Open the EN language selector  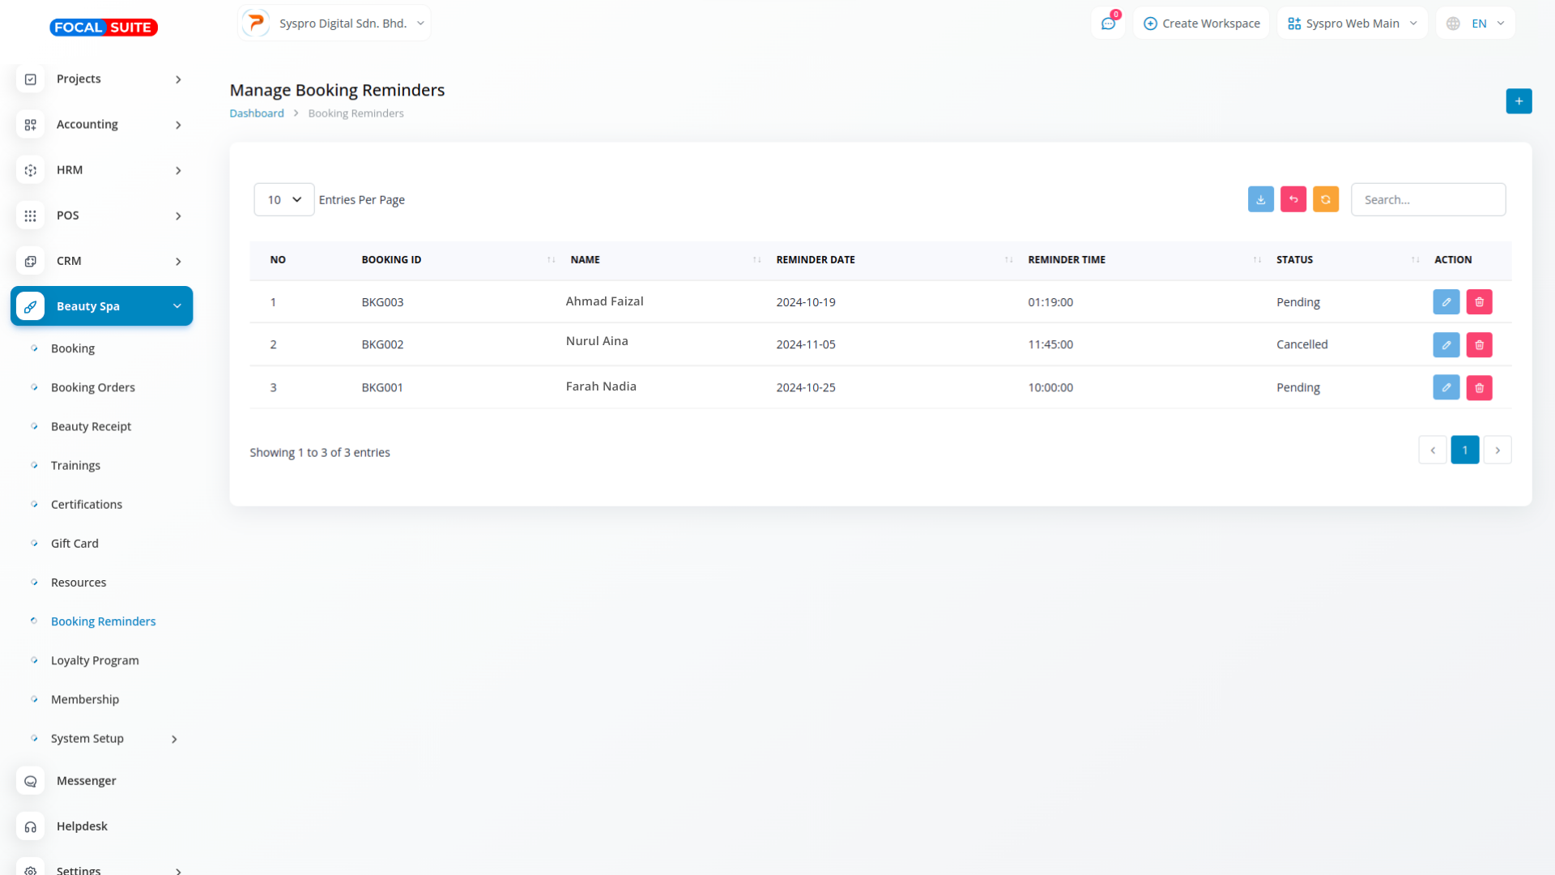pos(1476,23)
